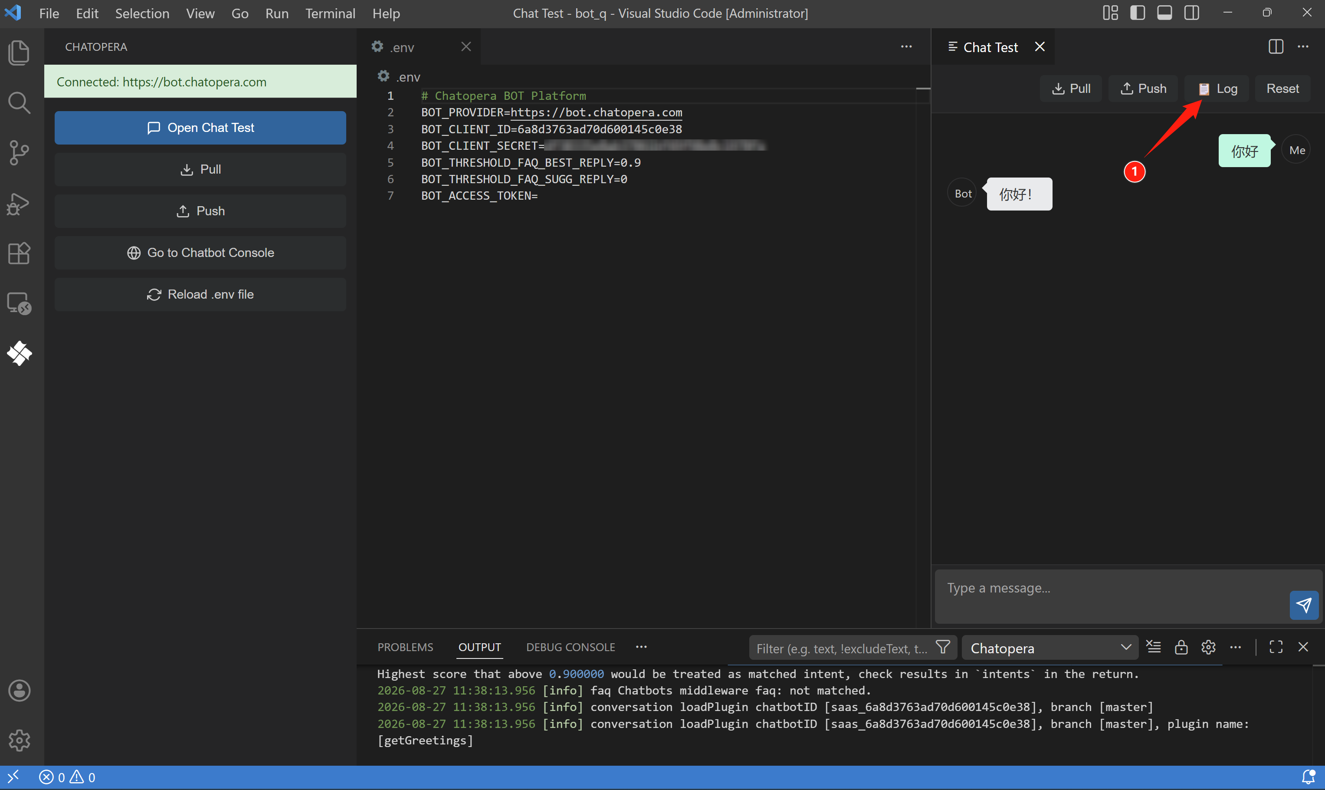Close the .env editor tab

click(x=466, y=47)
